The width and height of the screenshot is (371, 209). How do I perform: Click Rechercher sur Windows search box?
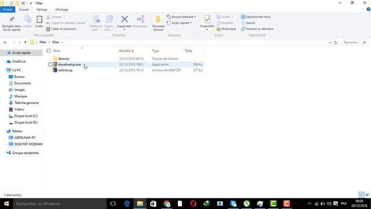59,204
